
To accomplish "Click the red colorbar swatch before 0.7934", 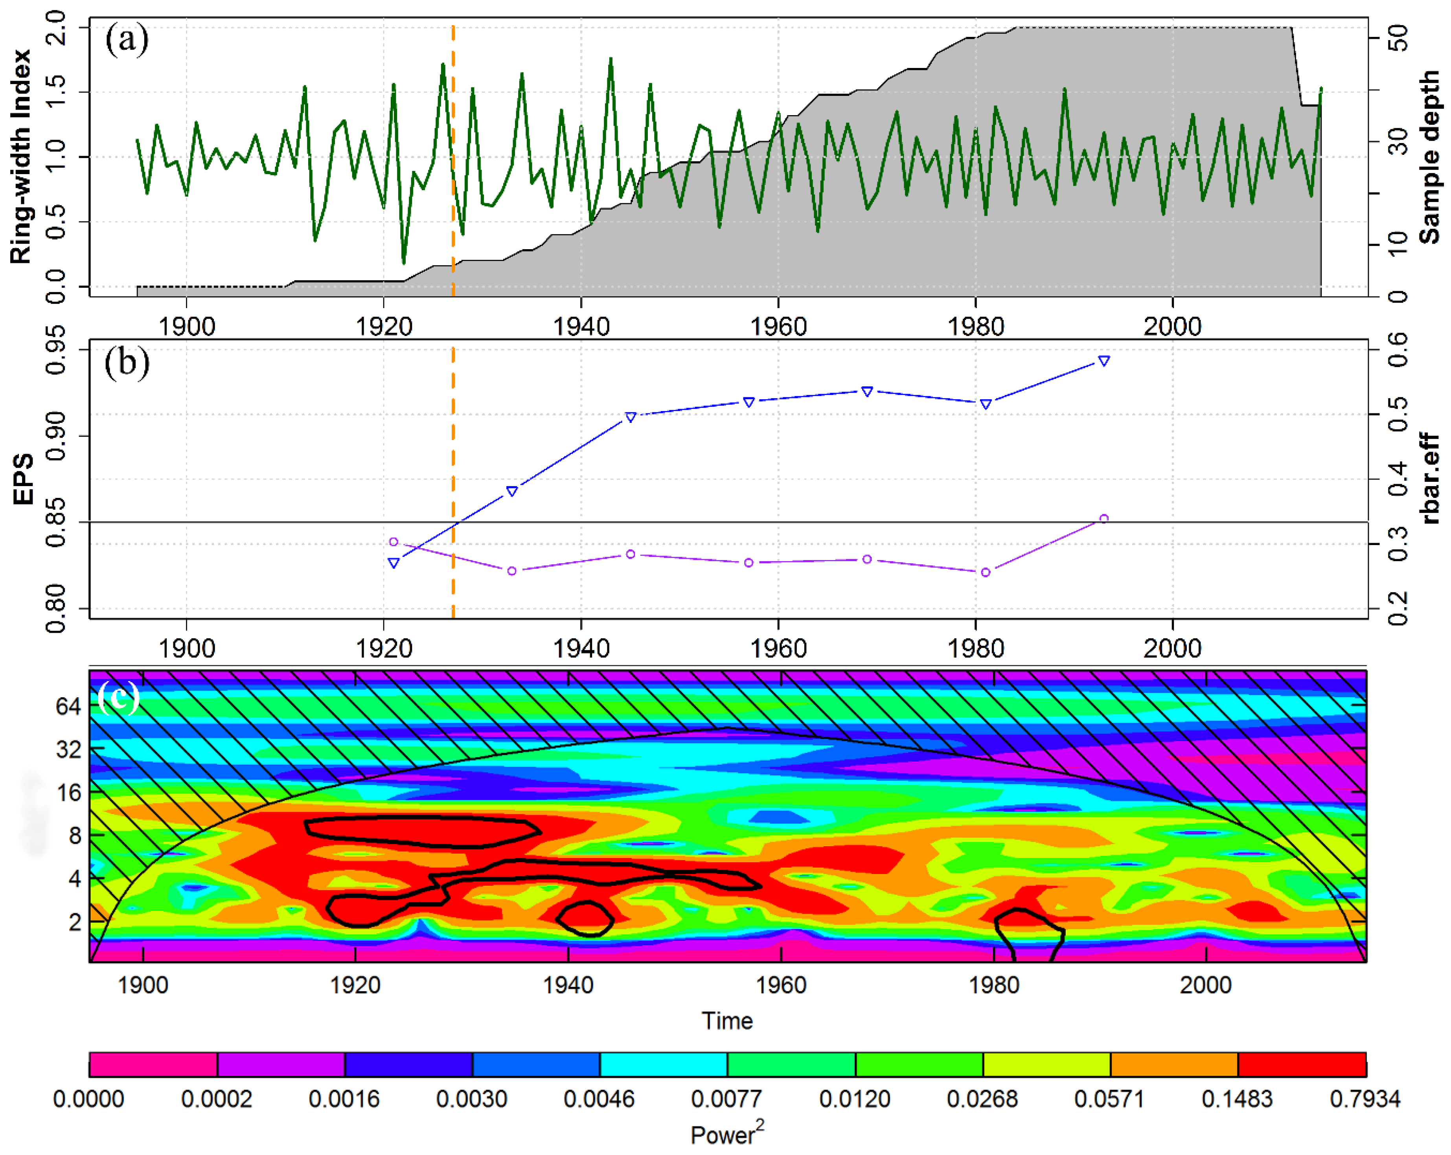I will [1302, 1065].
